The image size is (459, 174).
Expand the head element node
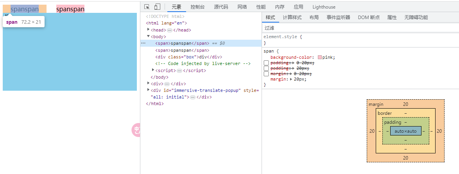tap(149, 30)
